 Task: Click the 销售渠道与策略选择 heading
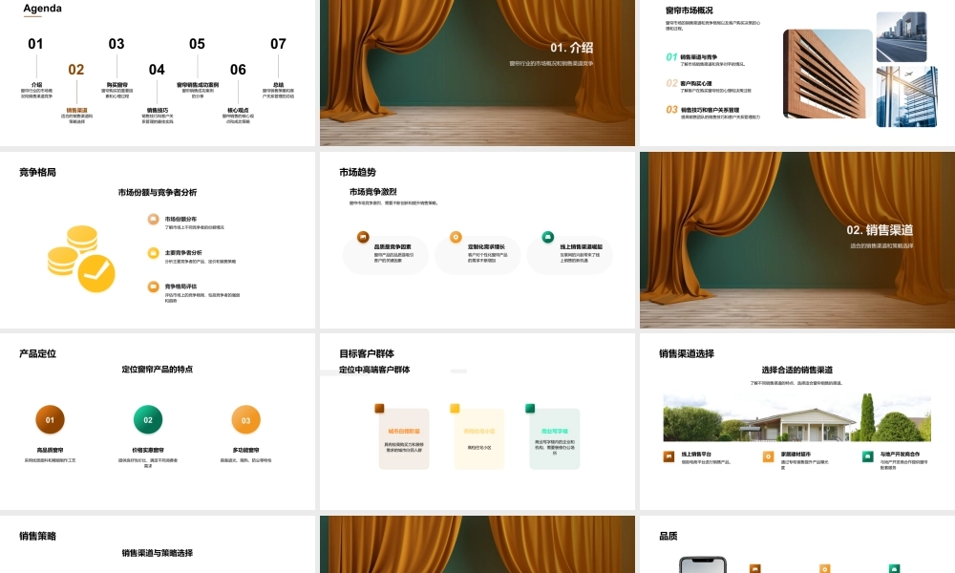coord(158,553)
